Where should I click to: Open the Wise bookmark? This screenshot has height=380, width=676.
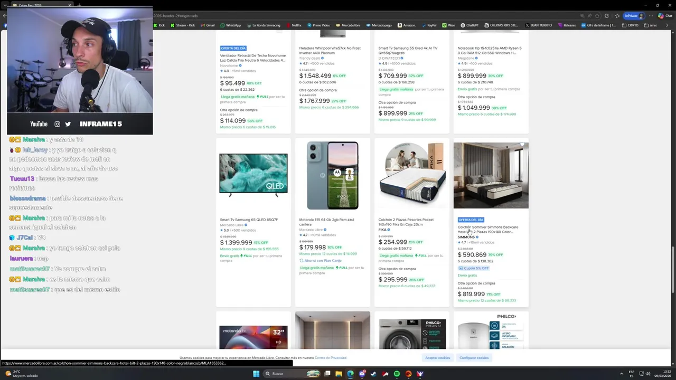point(448,25)
